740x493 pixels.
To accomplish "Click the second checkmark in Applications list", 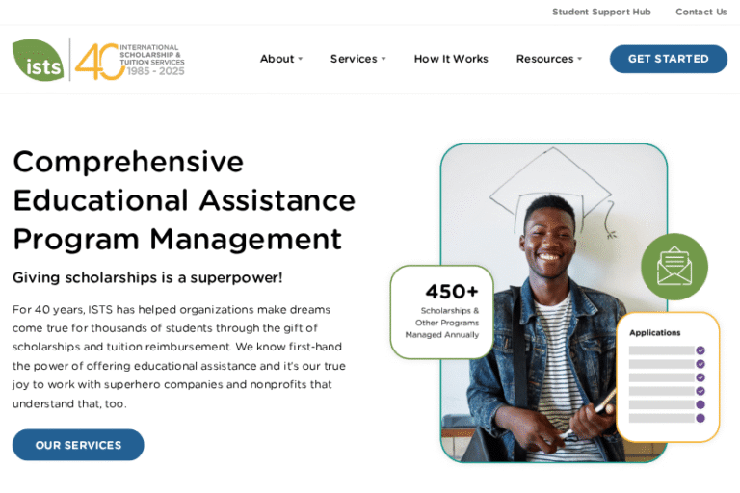I will [x=700, y=364].
